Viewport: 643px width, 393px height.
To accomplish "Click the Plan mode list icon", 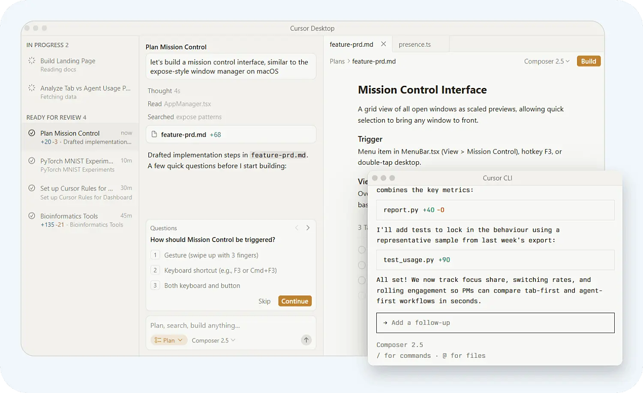I will coord(158,340).
